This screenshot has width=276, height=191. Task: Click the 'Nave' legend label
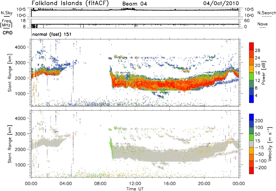pos(263,24)
